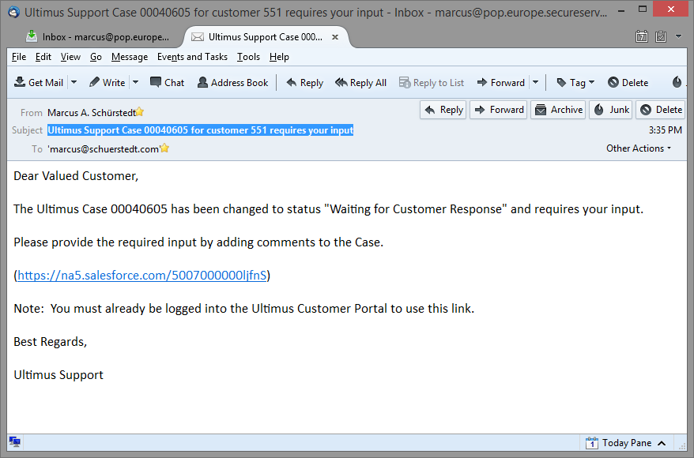Open the Address Book
Image resolution: width=694 pixels, height=458 pixels.
click(x=232, y=82)
